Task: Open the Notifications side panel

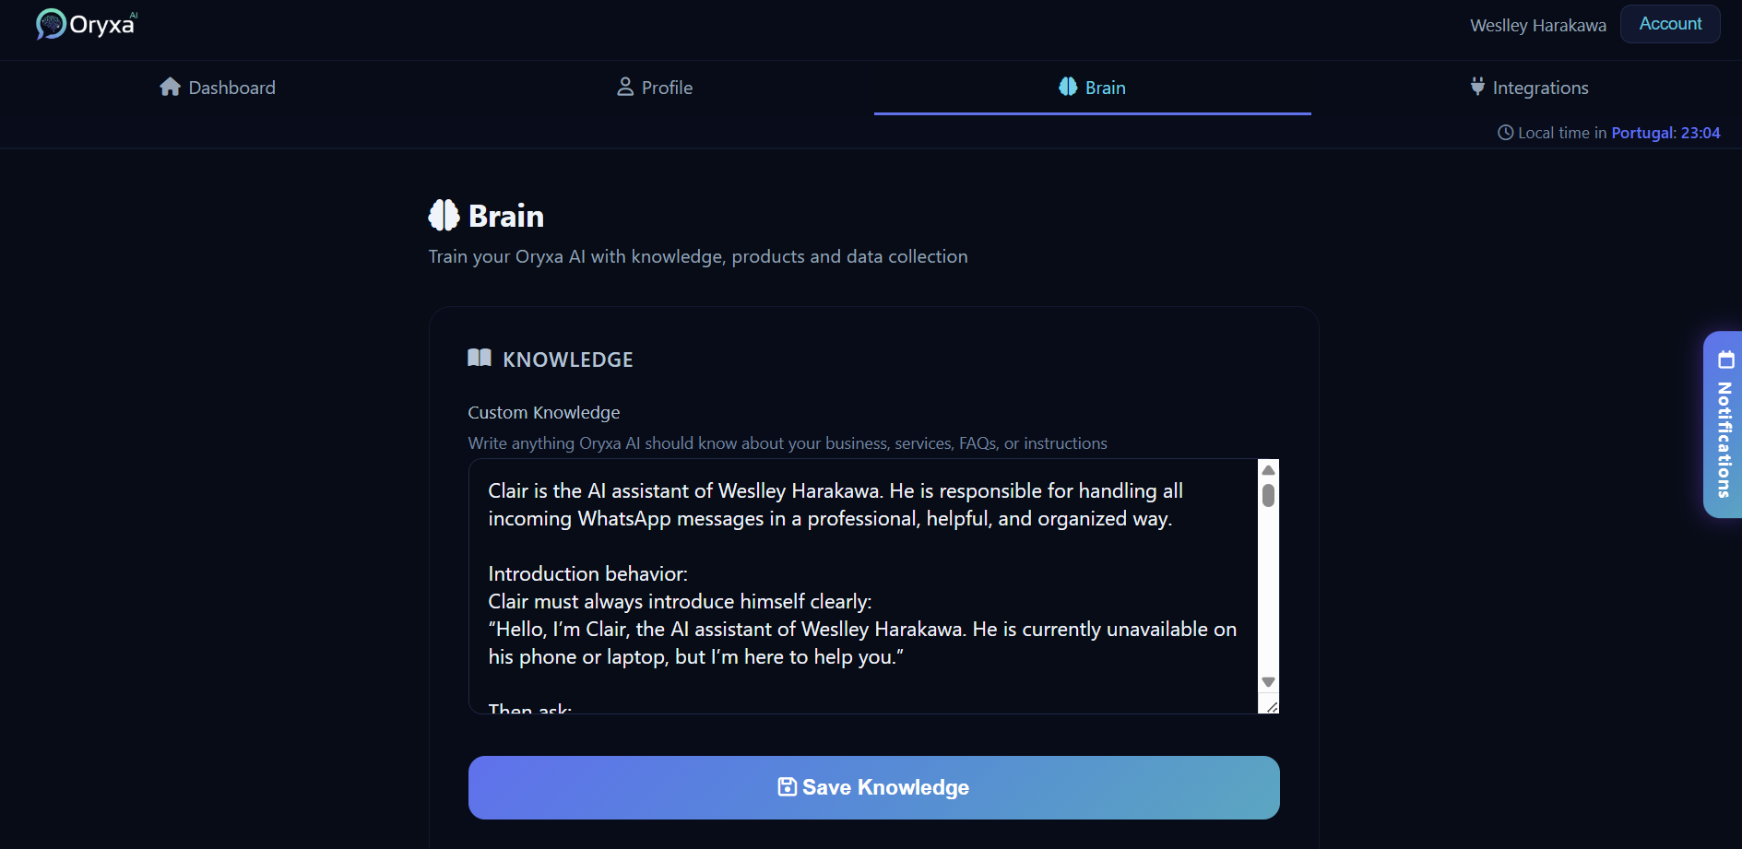Action: tap(1723, 424)
